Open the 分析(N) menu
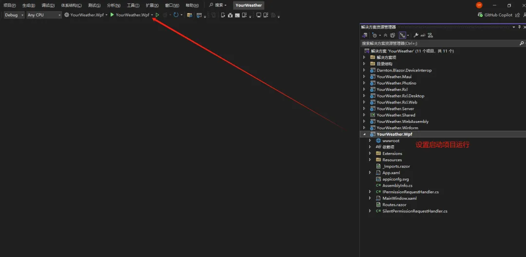526x257 pixels. (x=113, y=5)
